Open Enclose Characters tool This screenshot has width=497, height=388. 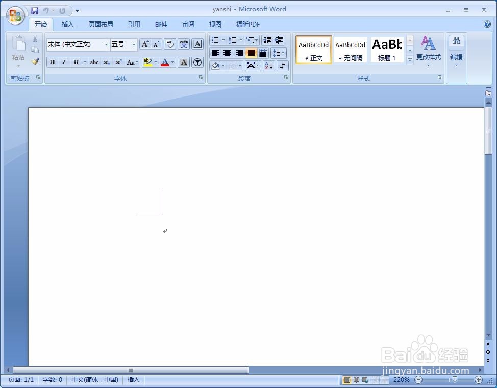point(197,62)
